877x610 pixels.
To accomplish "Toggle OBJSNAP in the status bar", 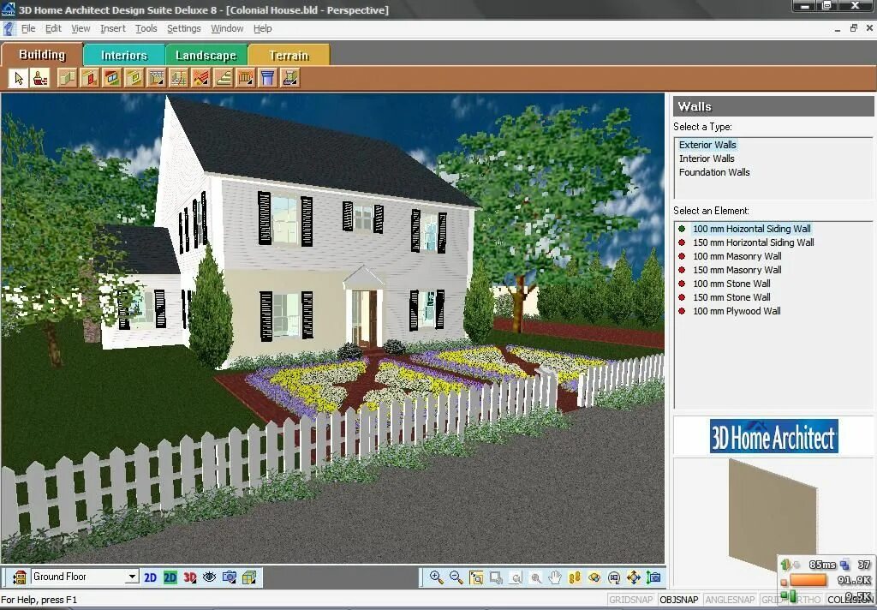I will pos(678,600).
